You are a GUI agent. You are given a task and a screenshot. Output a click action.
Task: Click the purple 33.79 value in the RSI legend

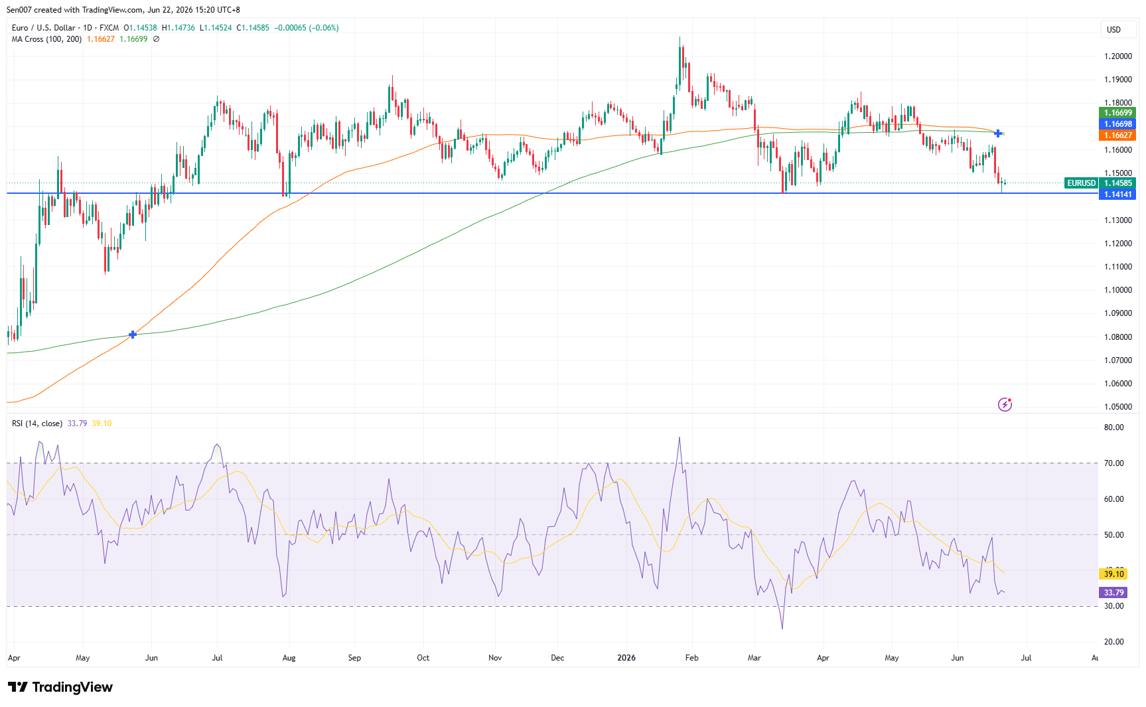tap(77, 424)
